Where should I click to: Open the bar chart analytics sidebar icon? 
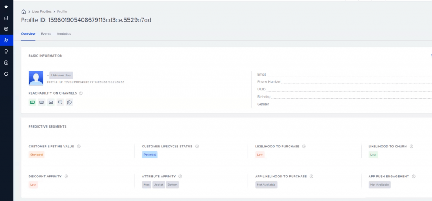6,18
